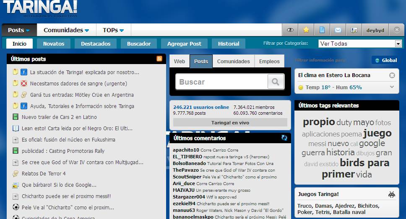Open the eye (monitor) icon in top bar
Viewport: 406px width, 219px height.
[290, 30]
